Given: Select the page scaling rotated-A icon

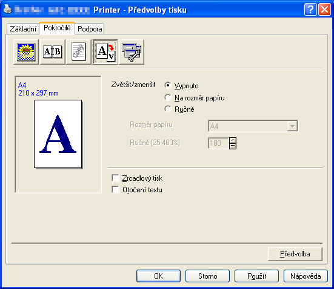Looking at the screenshot, I should coord(105,52).
